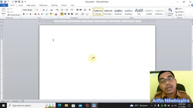Click the Words: 0 status entry
The height and width of the screenshot is (108, 193).
click(x=16, y=101)
